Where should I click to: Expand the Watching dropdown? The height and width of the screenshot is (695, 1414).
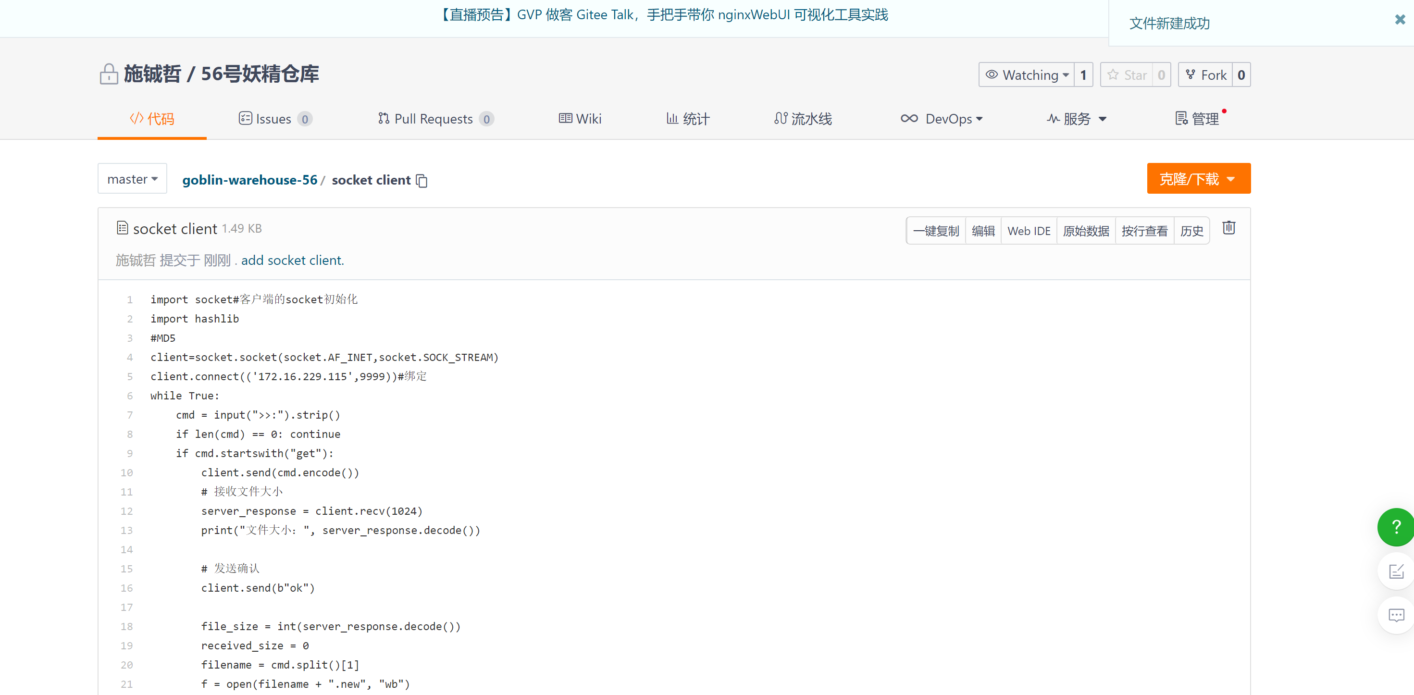(x=1027, y=74)
